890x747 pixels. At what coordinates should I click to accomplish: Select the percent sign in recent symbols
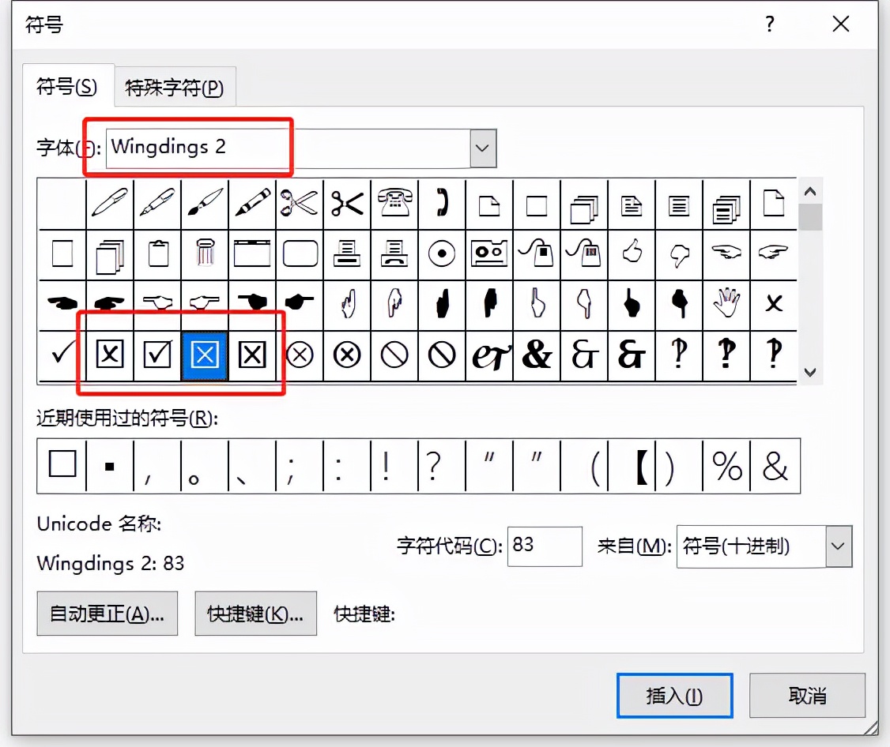(726, 466)
